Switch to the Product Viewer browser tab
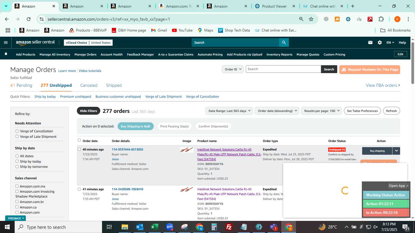The height and width of the screenshot is (233, 415). click(x=275, y=6)
